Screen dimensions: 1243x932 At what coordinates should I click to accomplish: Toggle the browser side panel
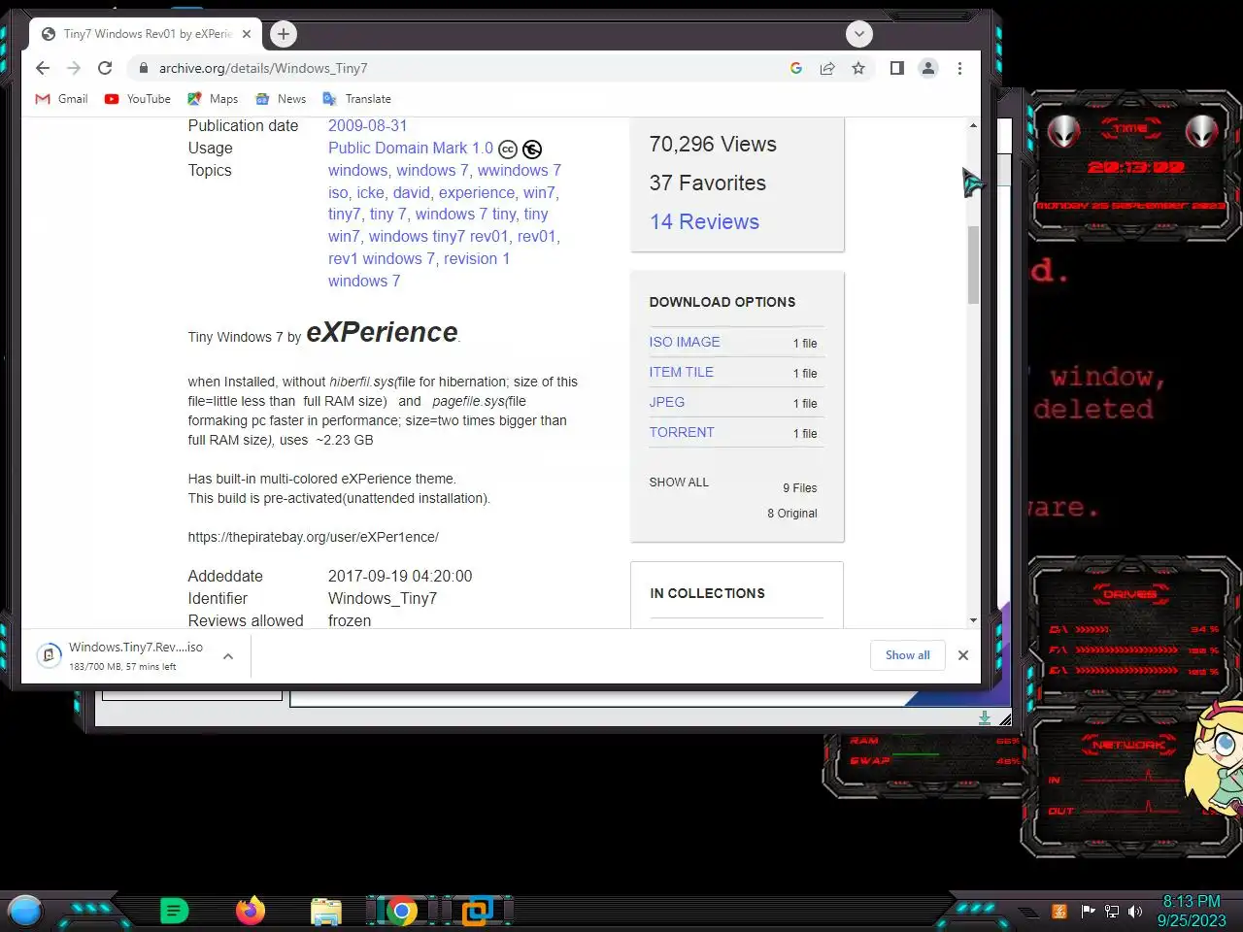pyautogui.click(x=897, y=68)
